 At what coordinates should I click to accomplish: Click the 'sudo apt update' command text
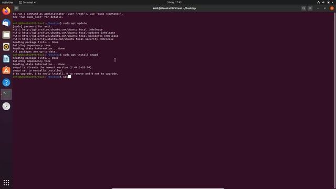point(75,23)
